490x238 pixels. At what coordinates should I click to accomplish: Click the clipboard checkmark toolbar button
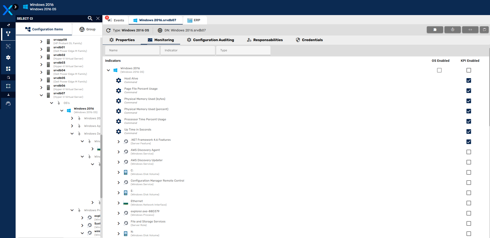click(484, 30)
